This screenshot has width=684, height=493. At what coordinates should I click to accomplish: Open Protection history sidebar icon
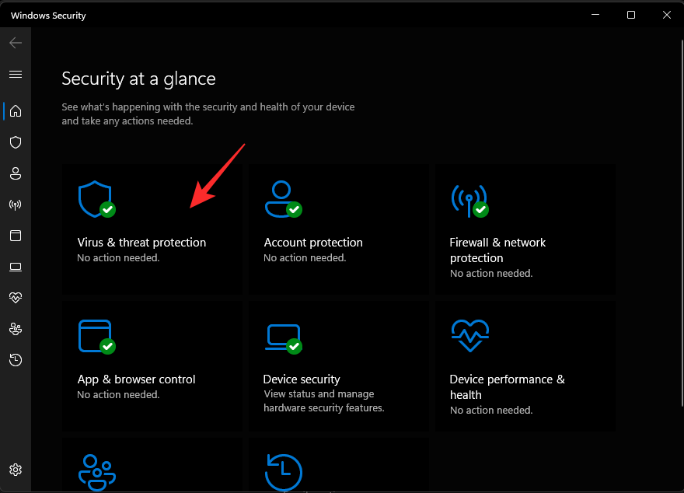pos(16,360)
